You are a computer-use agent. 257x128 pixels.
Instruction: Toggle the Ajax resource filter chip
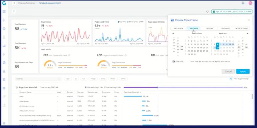coord(68,79)
